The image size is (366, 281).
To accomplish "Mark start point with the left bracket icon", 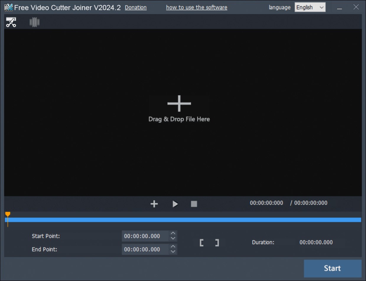I will [202, 242].
